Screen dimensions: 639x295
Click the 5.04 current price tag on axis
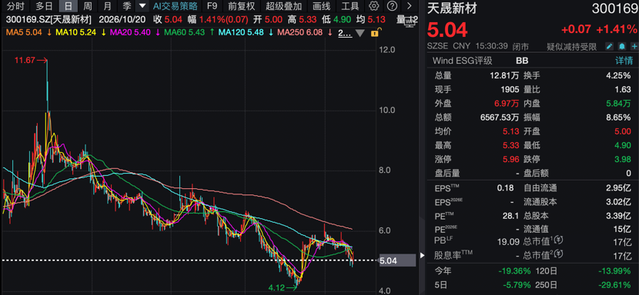tap(397, 260)
